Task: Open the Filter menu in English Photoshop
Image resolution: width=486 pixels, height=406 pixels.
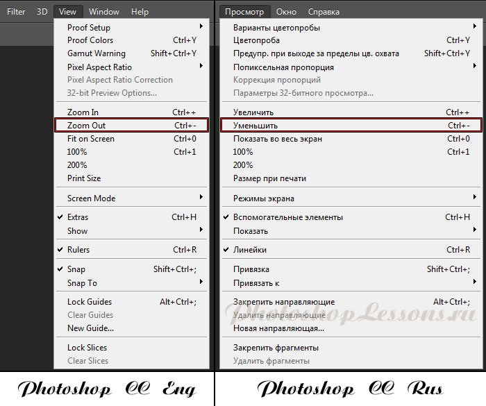Action: [x=16, y=12]
